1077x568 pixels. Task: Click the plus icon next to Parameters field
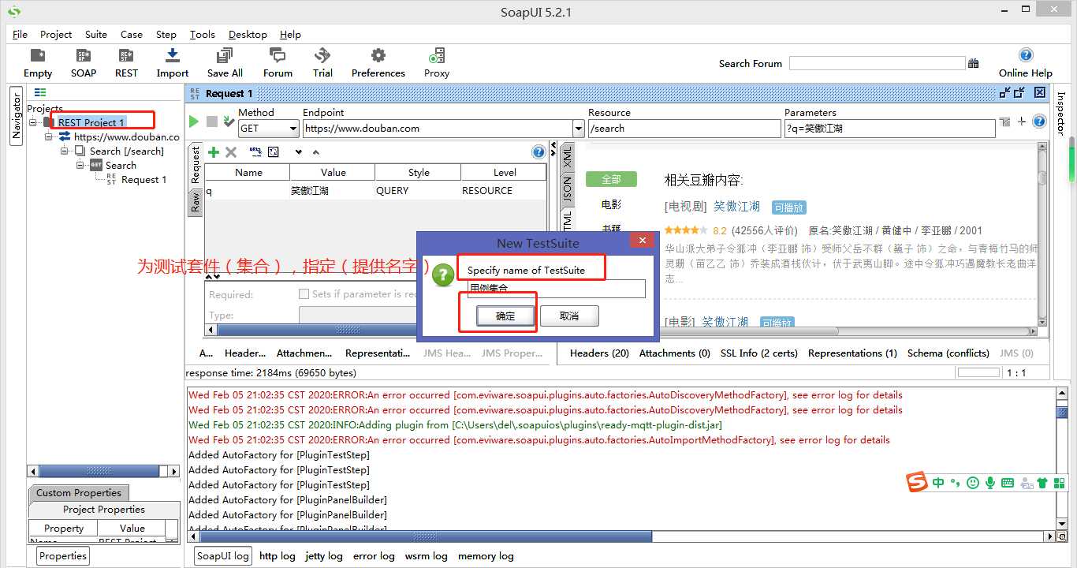pos(1022,121)
